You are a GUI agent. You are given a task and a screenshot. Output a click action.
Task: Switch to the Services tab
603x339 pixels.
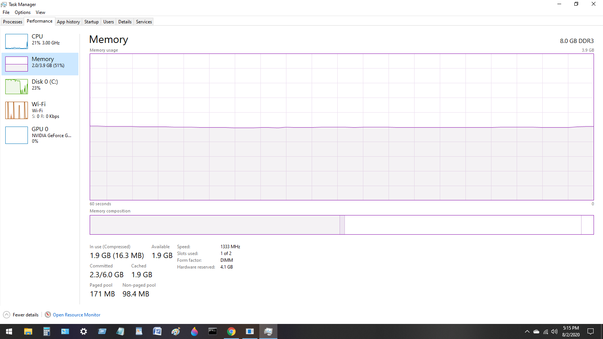point(144,22)
